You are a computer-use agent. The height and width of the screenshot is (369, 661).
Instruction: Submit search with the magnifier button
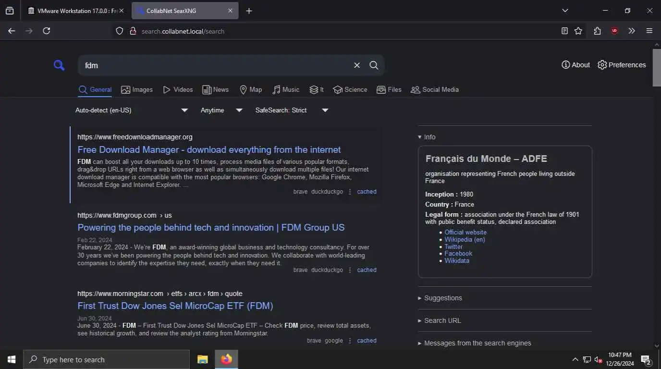pos(374,65)
